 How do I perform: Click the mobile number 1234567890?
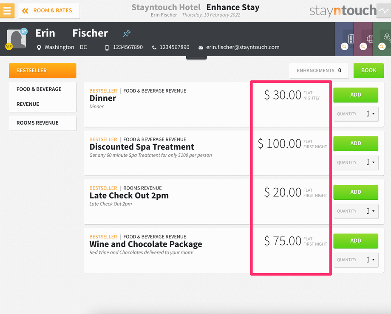(128, 47)
